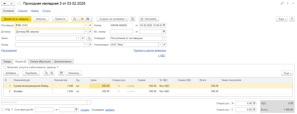The image size is (297, 114).
Task: Paste rows icon in services toolbar
Action: point(52,73)
